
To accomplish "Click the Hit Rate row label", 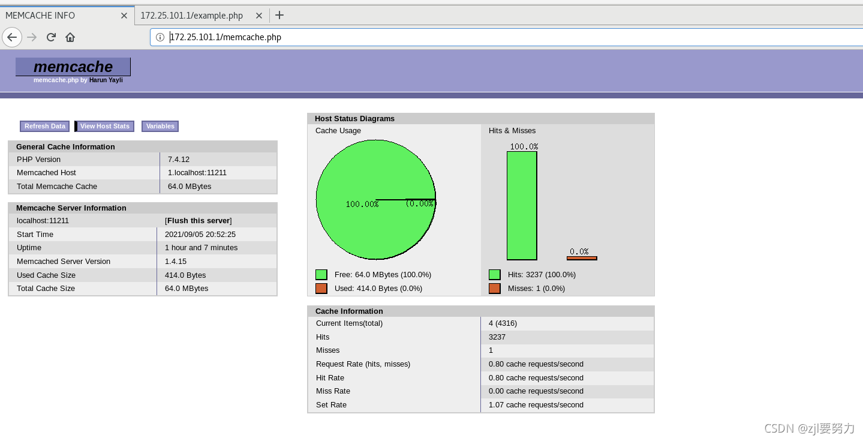I will click(x=330, y=378).
